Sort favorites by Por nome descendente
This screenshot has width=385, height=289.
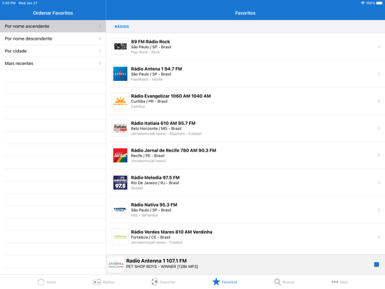tap(53, 38)
